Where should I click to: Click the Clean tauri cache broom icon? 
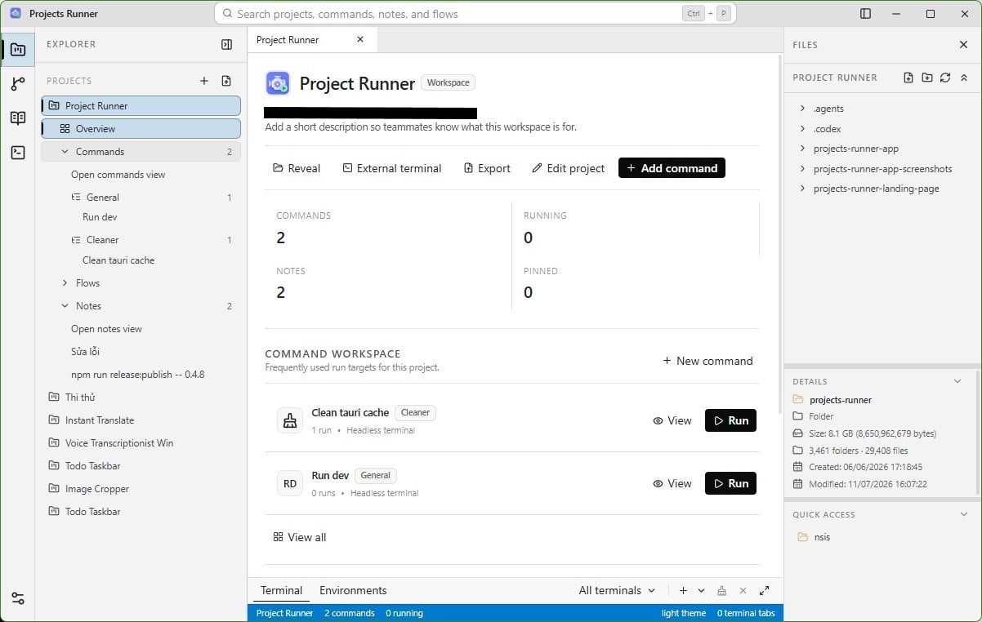[x=290, y=421]
